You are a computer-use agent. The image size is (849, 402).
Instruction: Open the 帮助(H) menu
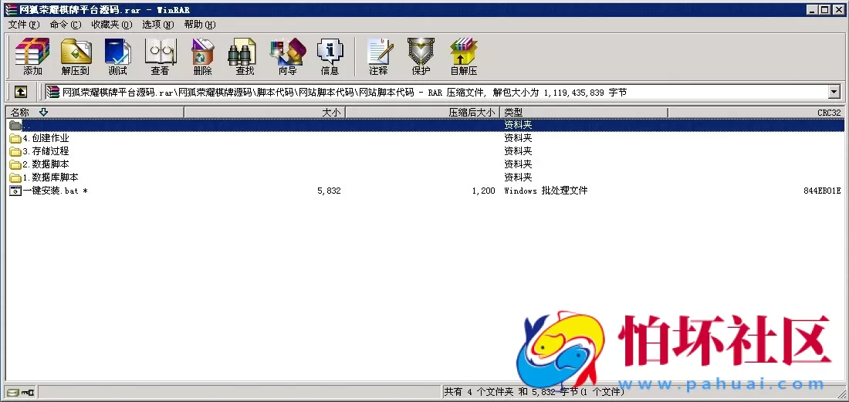coord(200,25)
